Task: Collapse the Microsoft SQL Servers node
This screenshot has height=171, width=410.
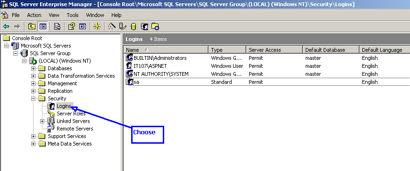Action: (x=7, y=46)
